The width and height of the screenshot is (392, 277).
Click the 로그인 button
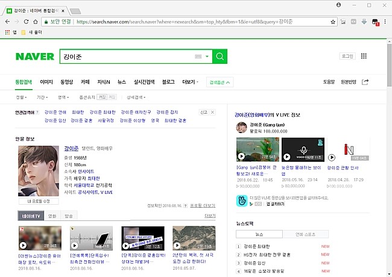click(x=347, y=56)
